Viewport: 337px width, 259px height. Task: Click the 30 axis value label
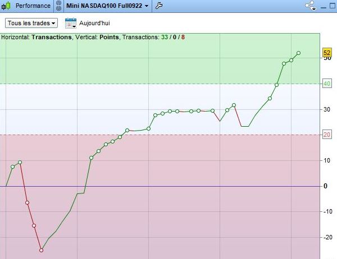click(x=327, y=109)
